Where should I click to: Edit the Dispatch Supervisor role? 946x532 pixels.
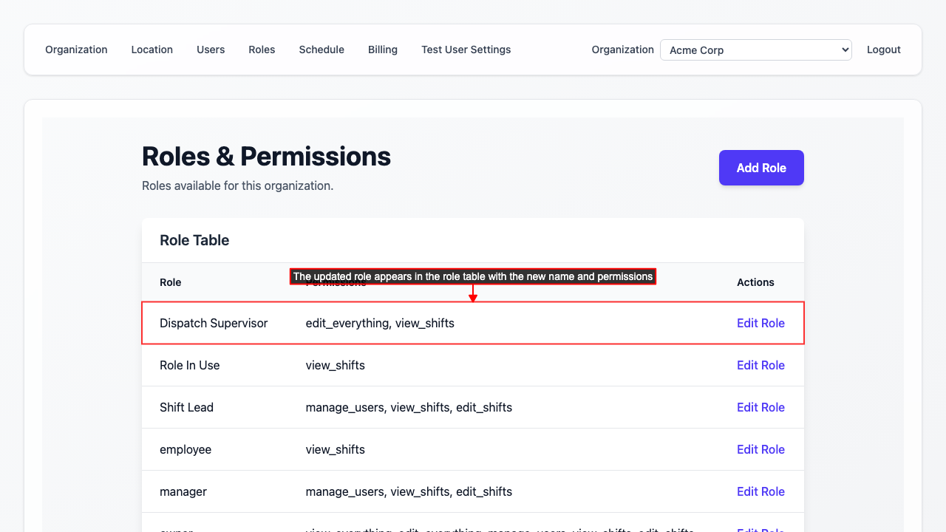coord(760,323)
